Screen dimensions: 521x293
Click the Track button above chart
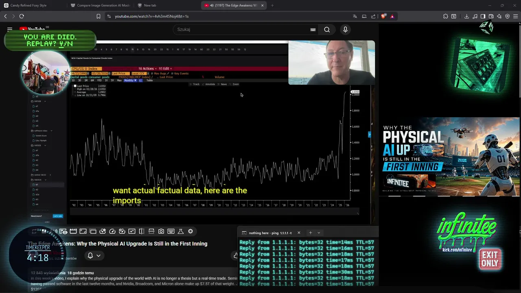pyautogui.click(x=195, y=84)
